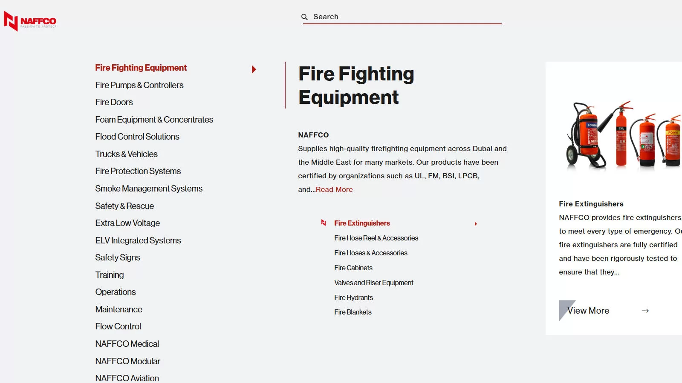Click the red arrow beside Fire Fighting Equipment
Image resolution: width=682 pixels, height=383 pixels.
(x=254, y=69)
